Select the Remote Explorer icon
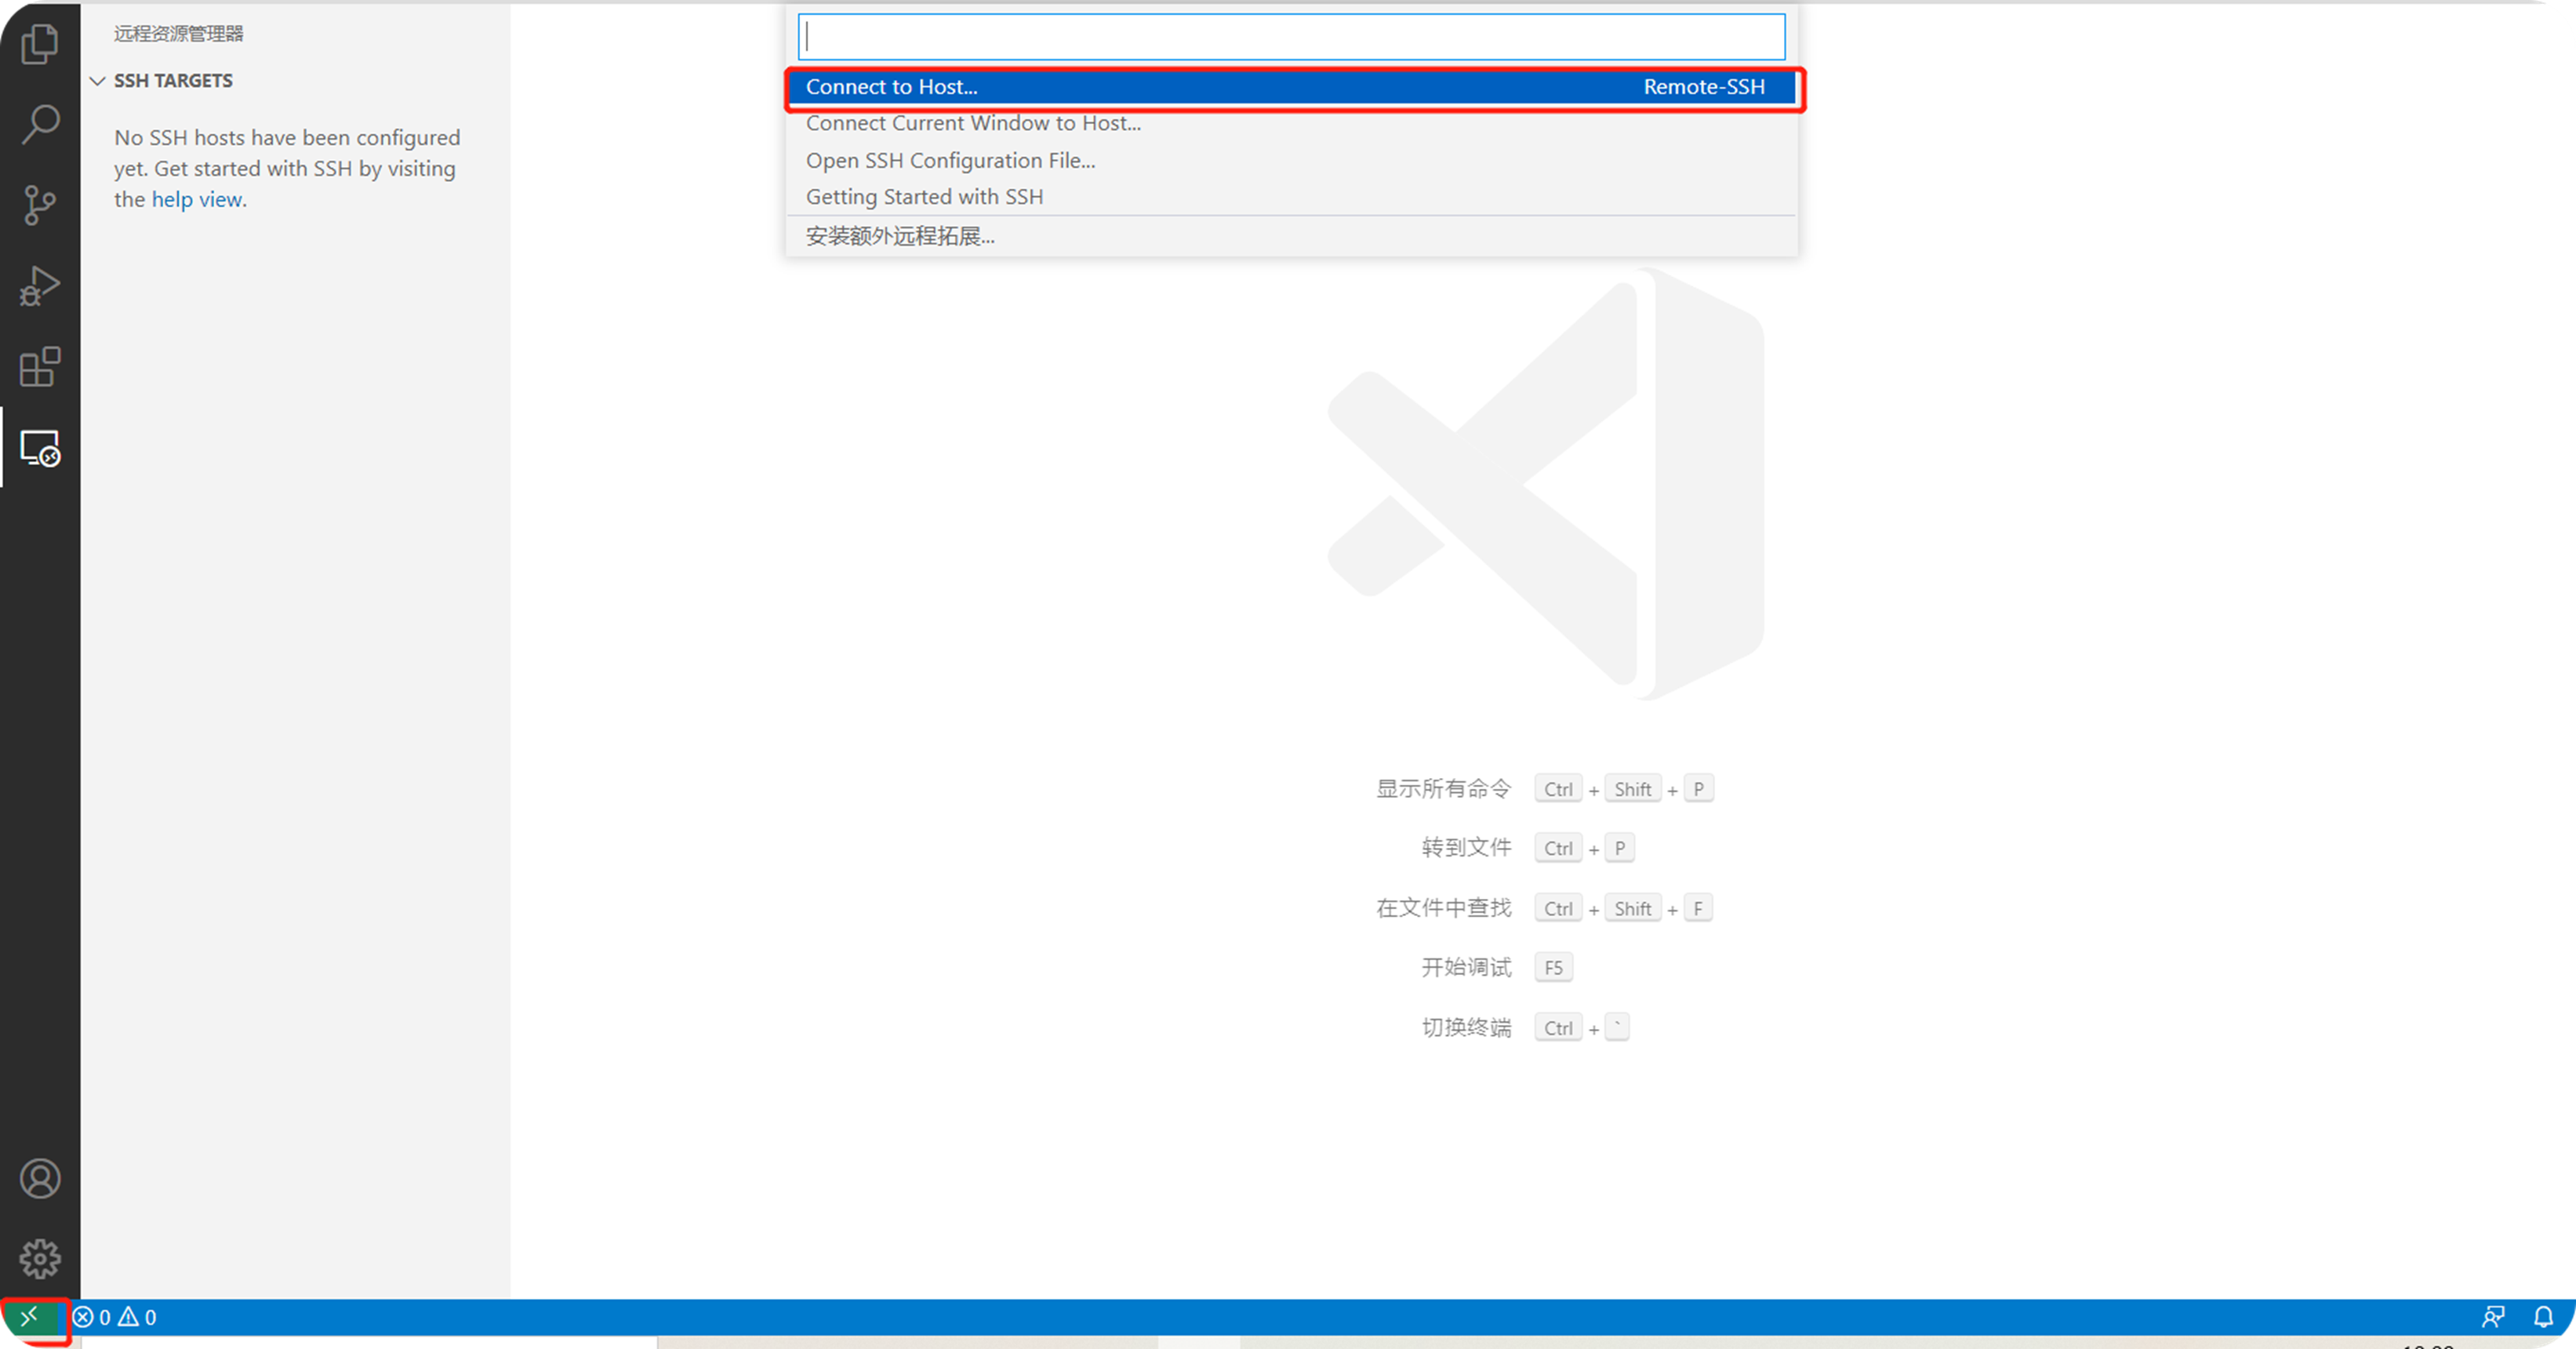The width and height of the screenshot is (2576, 1349). pos(40,448)
